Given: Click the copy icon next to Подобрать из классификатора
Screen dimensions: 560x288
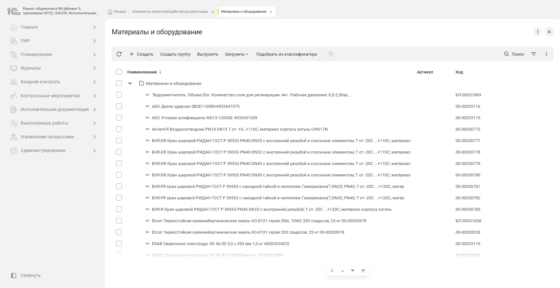Looking at the screenshot, I should 331,54.
